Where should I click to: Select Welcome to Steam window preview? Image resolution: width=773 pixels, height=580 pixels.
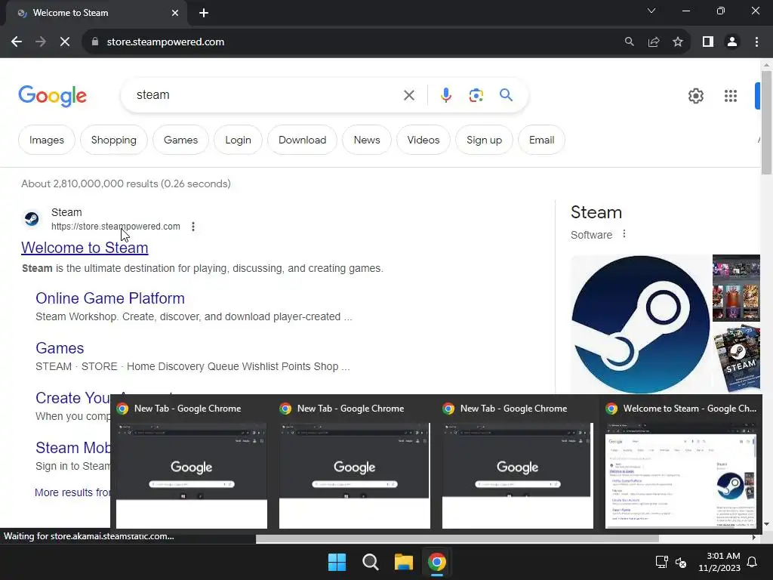click(x=681, y=464)
